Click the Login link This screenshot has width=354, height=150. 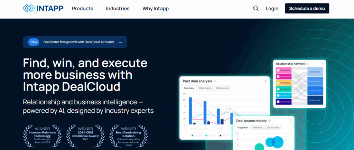click(x=272, y=9)
